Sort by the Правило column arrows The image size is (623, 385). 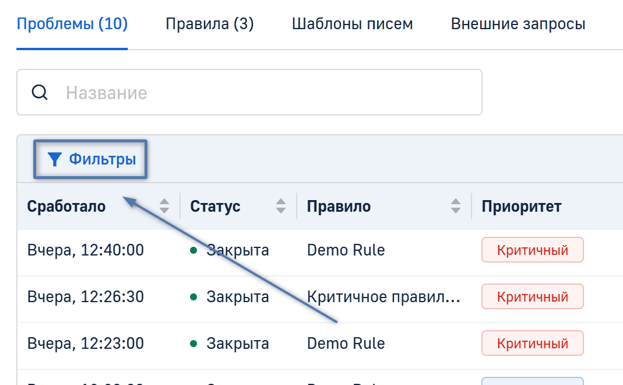[456, 206]
